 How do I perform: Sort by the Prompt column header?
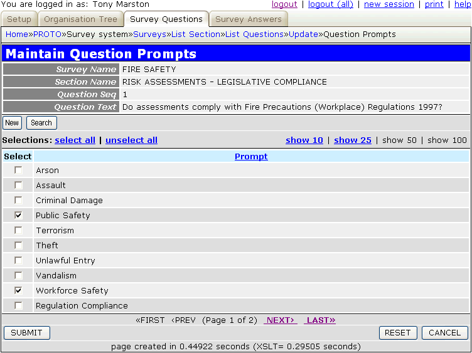pyautogui.click(x=251, y=157)
